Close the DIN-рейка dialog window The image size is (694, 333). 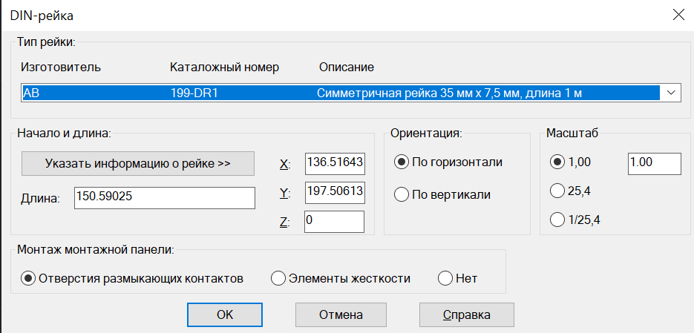click(678, 15)
